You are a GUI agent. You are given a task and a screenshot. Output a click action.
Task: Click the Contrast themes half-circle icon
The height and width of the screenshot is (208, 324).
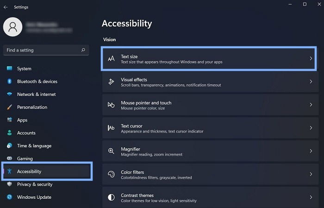[x=111, y=197]
